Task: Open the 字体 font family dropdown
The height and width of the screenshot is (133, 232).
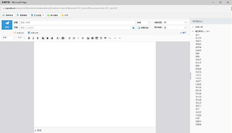Action: point(8,38)
